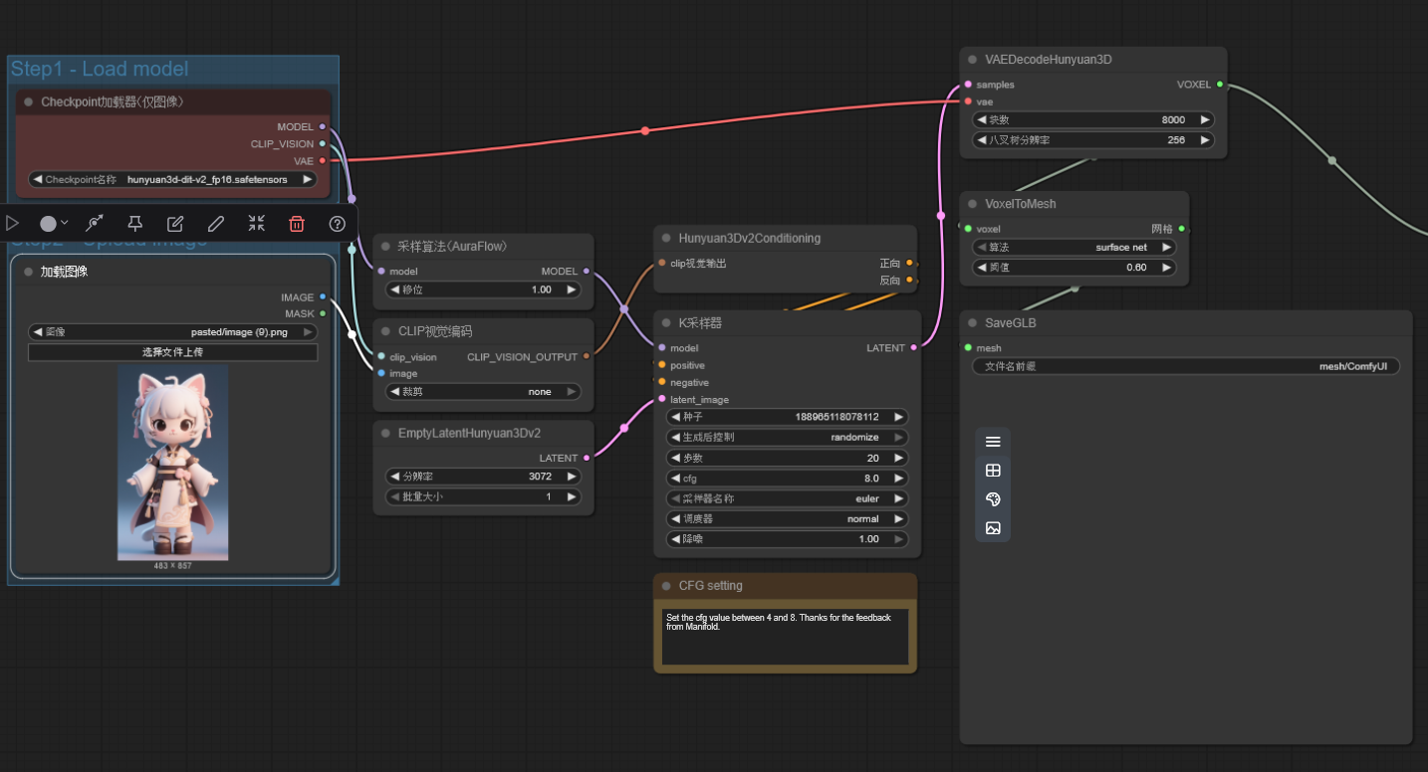
Task: Open the 采样器名称 euler dropdown
Action: [787, 498]
